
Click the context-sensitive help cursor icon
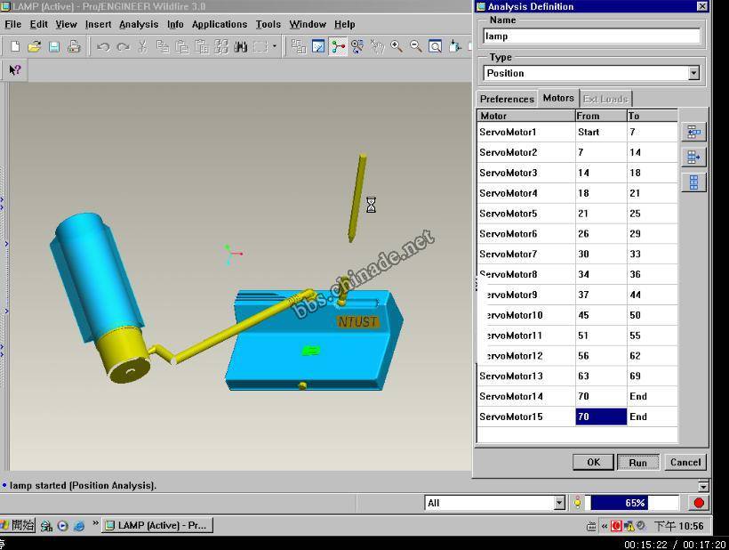15,70
